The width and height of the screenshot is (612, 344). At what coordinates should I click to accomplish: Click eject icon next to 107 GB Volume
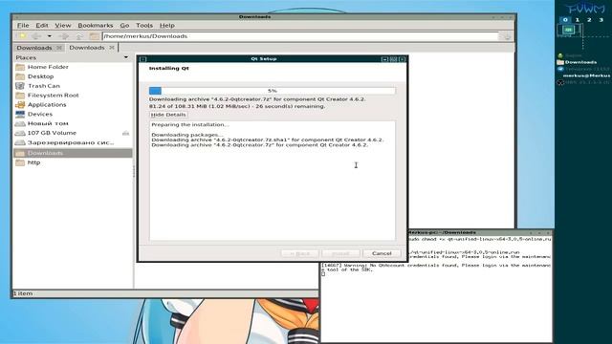coord(125,134)
